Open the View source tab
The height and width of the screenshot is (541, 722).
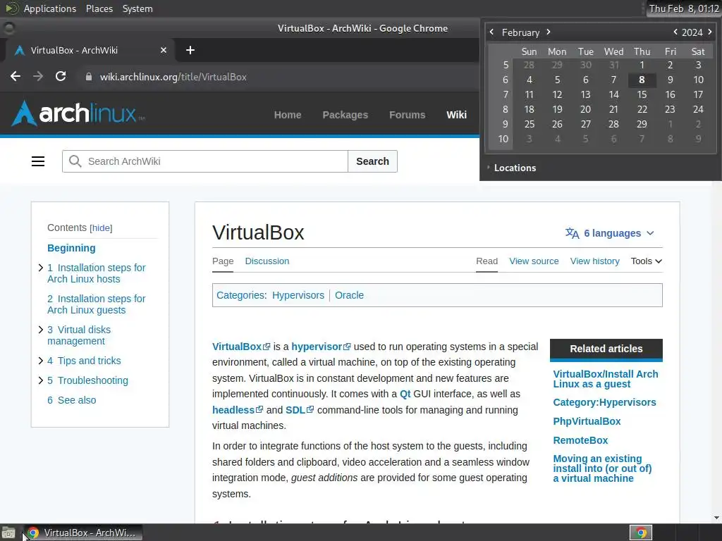(x=534, y=261)
